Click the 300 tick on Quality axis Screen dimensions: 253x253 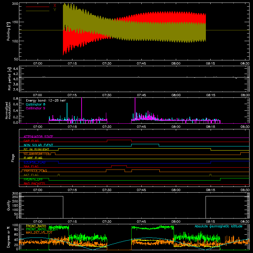15,194
